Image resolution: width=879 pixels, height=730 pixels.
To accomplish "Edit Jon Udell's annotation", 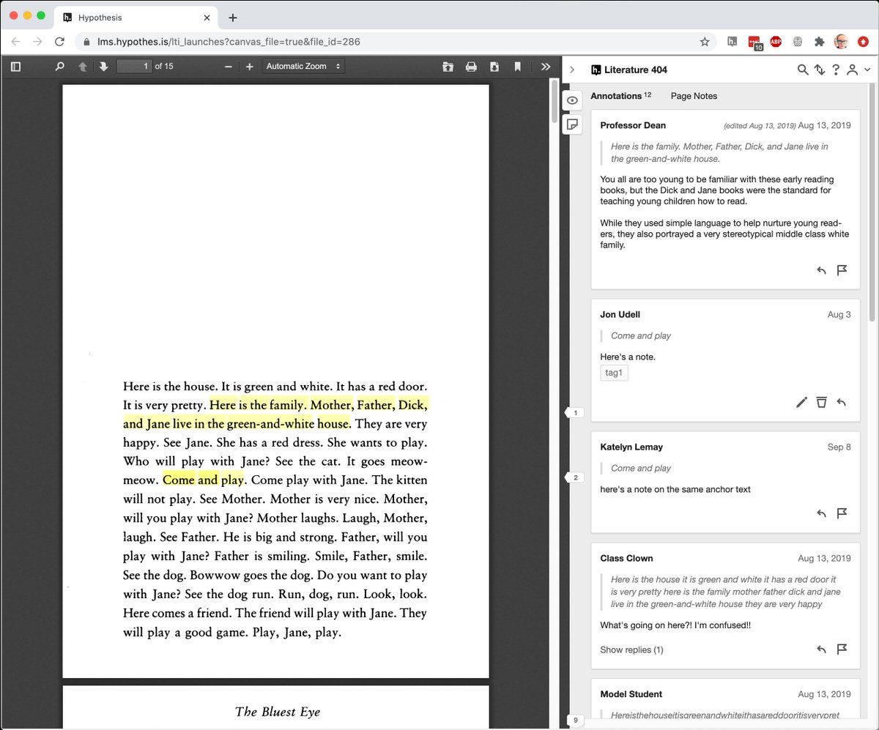I will click(x=801, y=402).
